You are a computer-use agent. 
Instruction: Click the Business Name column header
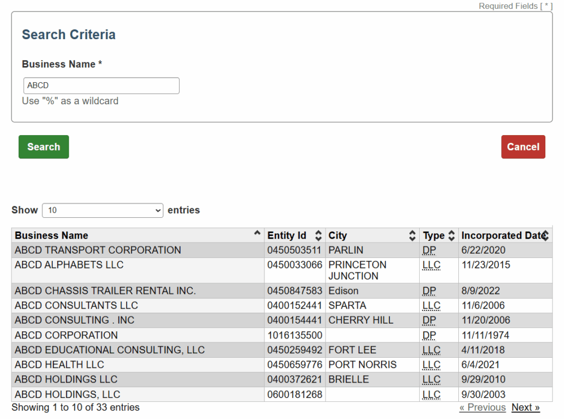tap(52, 236)
